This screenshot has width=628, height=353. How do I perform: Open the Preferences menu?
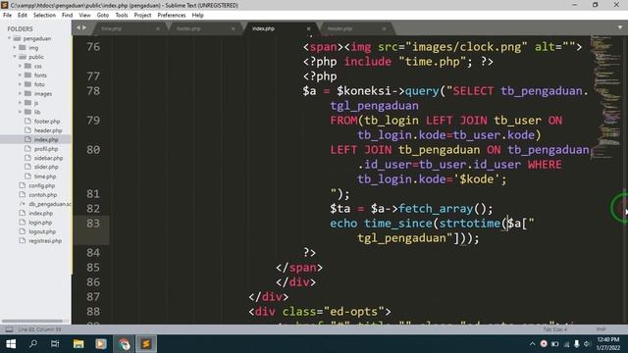click(x=172, y=16)
